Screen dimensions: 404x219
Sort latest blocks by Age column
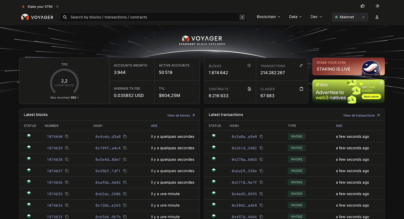pos(154,126)
